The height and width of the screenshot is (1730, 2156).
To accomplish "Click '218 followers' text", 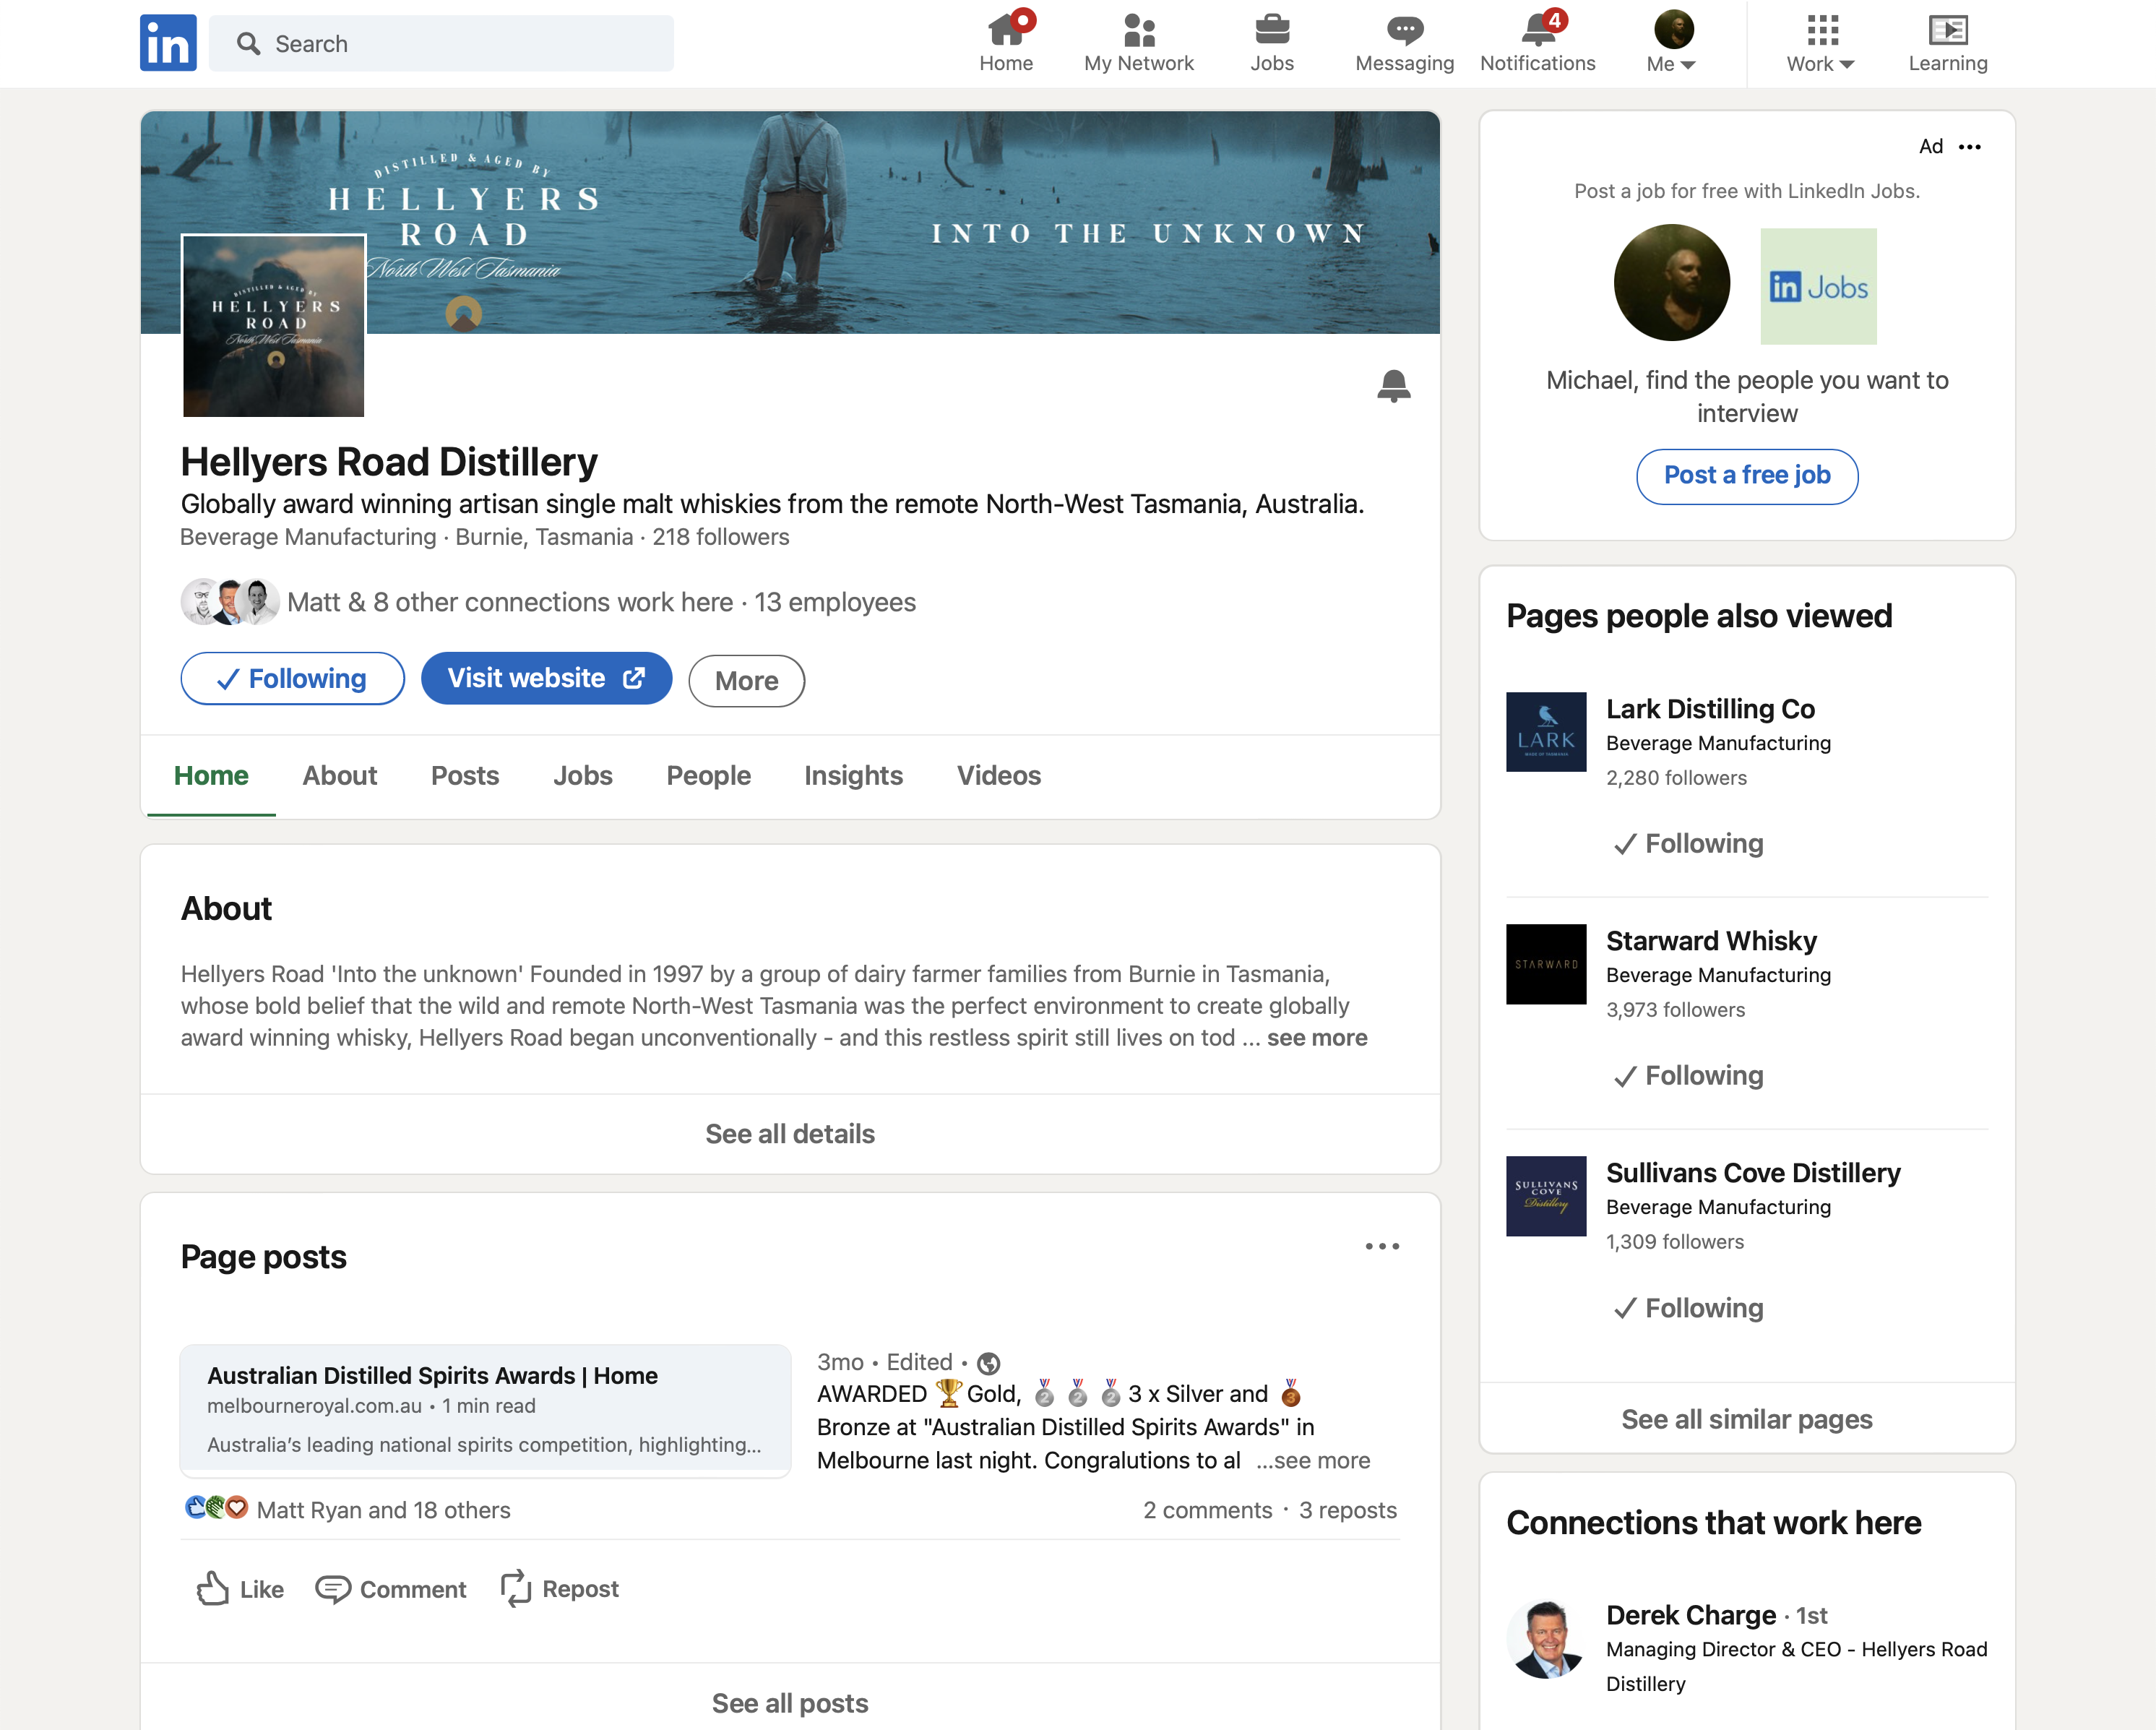I will tap(721, 537).
